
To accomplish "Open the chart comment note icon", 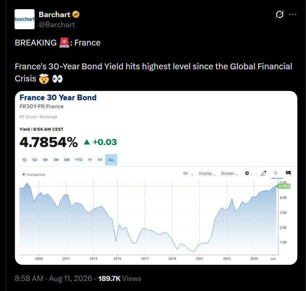I will tap(288, 173).
